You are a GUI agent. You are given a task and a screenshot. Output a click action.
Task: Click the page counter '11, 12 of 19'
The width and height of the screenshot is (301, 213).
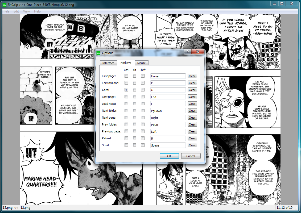[x=284, y=208]
